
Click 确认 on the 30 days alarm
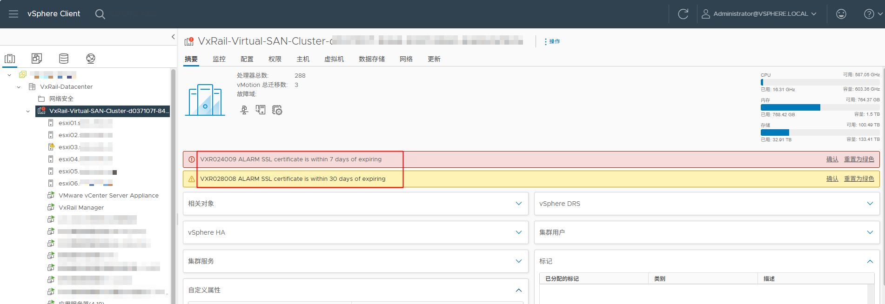coord(832,179)
